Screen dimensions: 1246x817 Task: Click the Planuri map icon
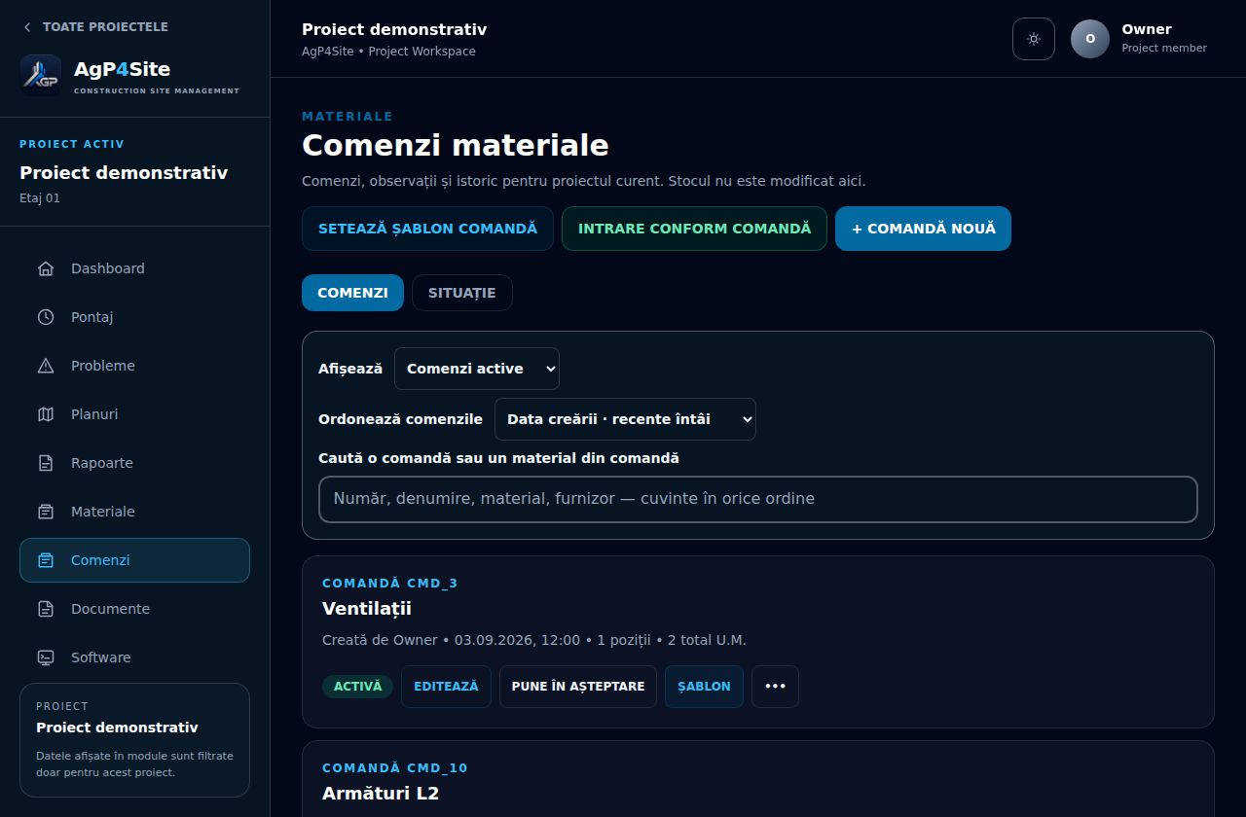(46, 414)
